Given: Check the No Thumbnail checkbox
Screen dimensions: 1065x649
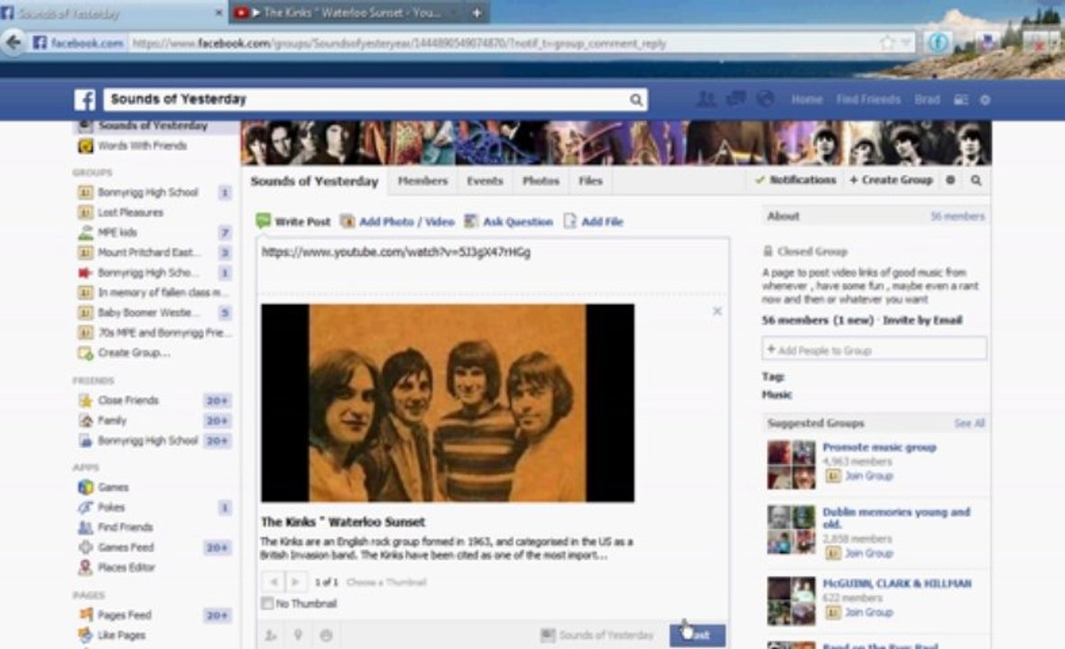Looking at the screenshot, I should click(x=268, y=603).
